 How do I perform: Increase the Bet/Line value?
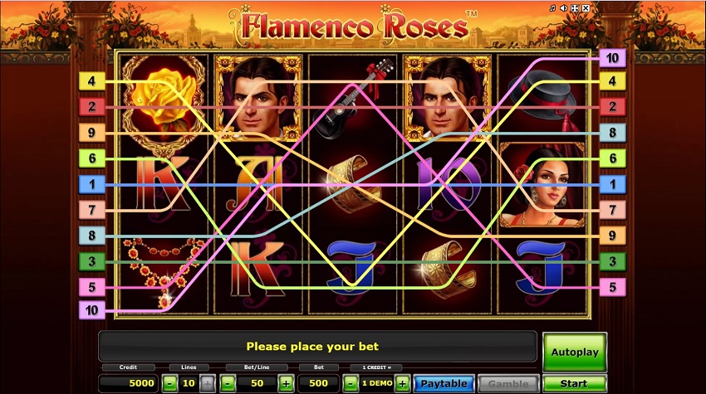[x=286, y=384]
